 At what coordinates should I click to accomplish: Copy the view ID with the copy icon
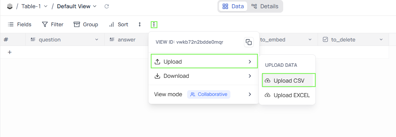(x=249, y=42)
